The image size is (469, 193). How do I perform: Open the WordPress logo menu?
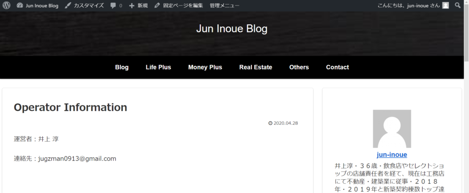(6, 5)
